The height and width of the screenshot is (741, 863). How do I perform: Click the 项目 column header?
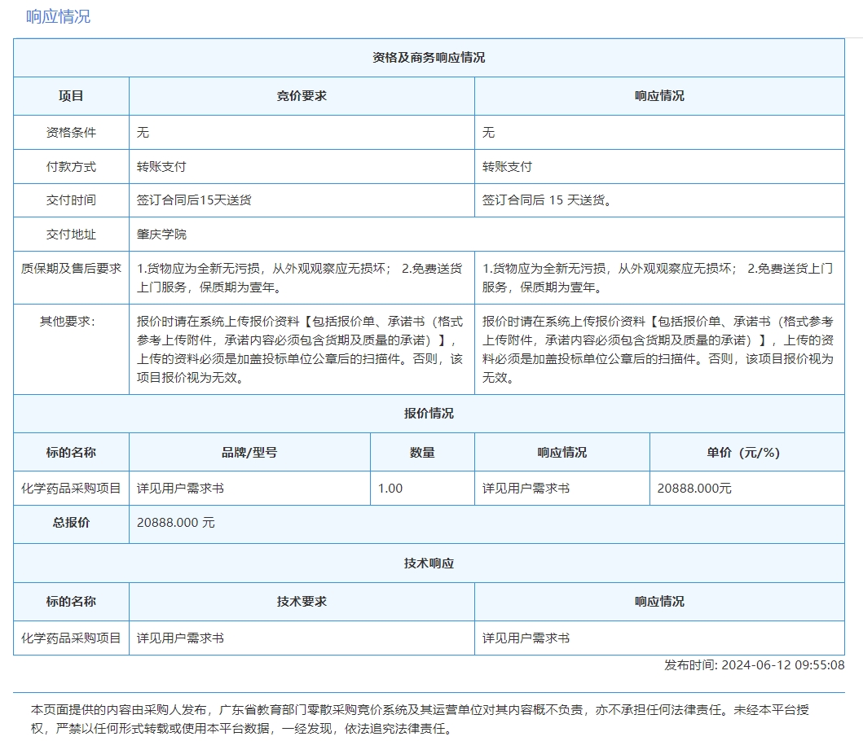[71, 95]
